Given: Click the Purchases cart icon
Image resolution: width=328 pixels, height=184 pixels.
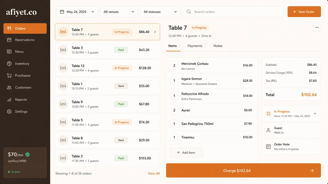Looking at the screenshot, I should pos(9,76).
